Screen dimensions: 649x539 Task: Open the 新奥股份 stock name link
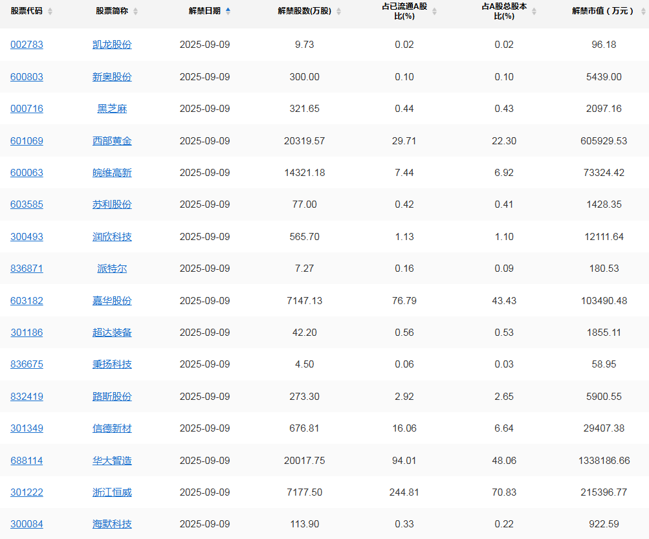(112, 77)
